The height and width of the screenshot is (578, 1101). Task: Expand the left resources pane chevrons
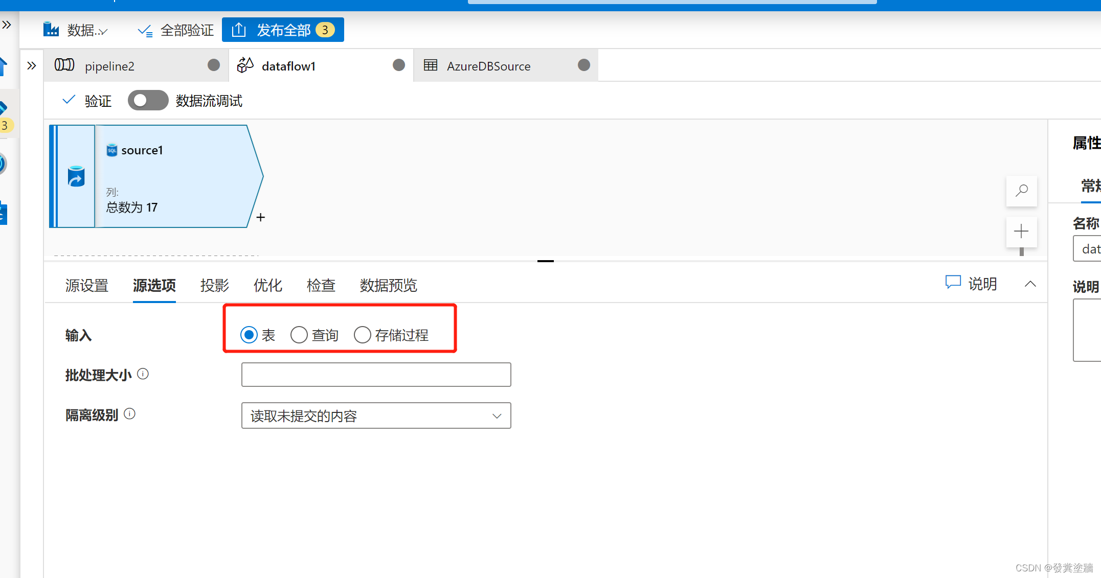pos(32,65)
